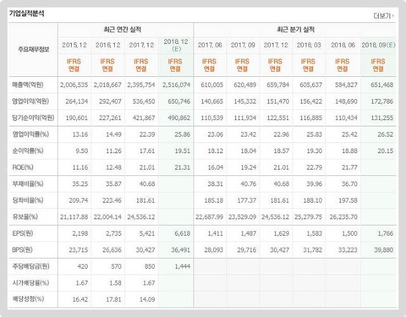
Task: Click the net income value 131,255
Action: coord(382,118)
